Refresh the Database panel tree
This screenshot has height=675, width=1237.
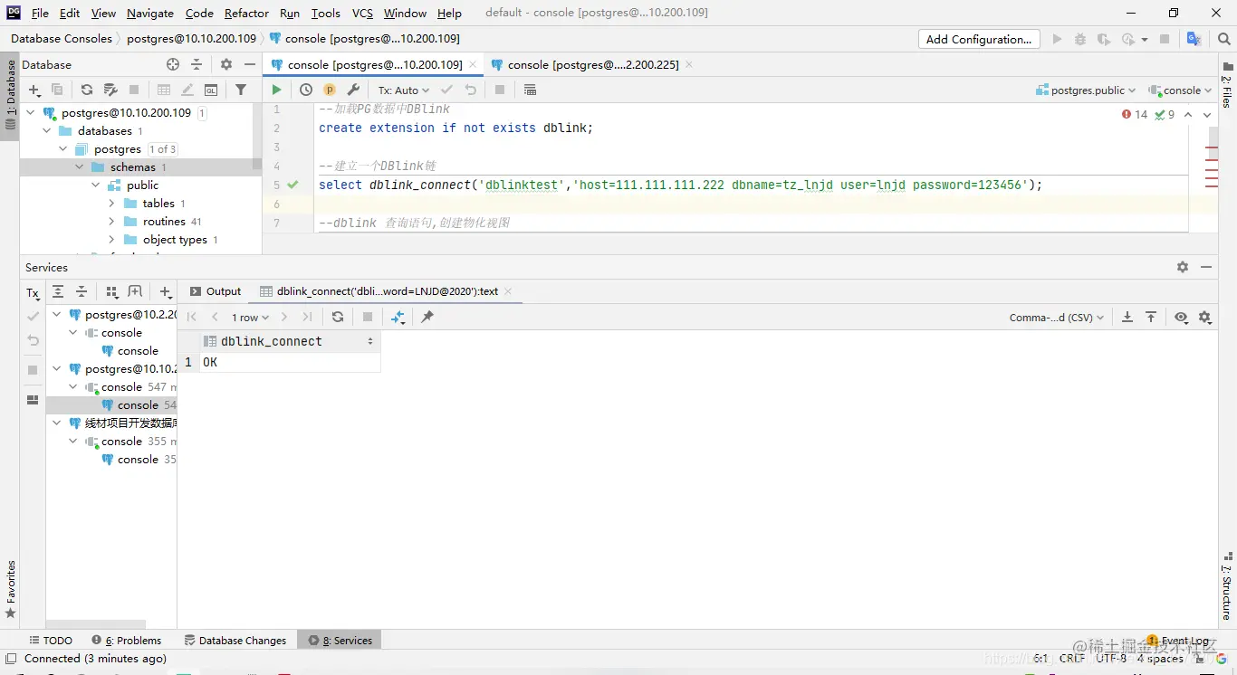click(x=87, y=90)
